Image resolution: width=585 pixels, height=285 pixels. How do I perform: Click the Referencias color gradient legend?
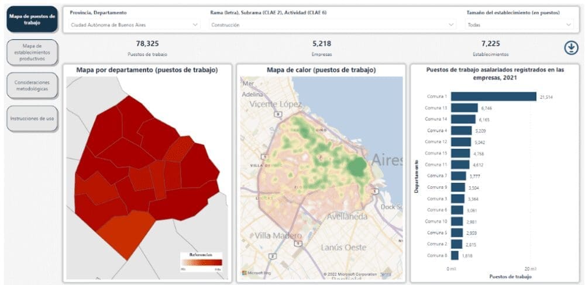point(201,262)
